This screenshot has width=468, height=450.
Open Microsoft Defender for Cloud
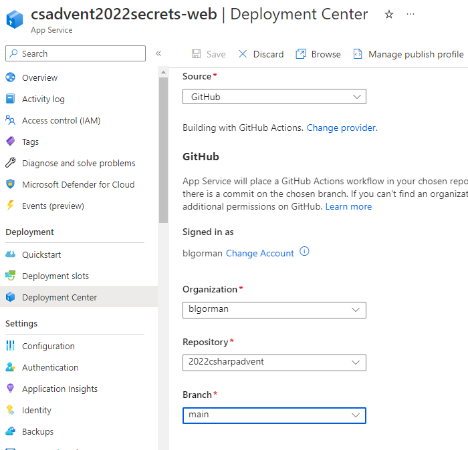pos(79,184)
